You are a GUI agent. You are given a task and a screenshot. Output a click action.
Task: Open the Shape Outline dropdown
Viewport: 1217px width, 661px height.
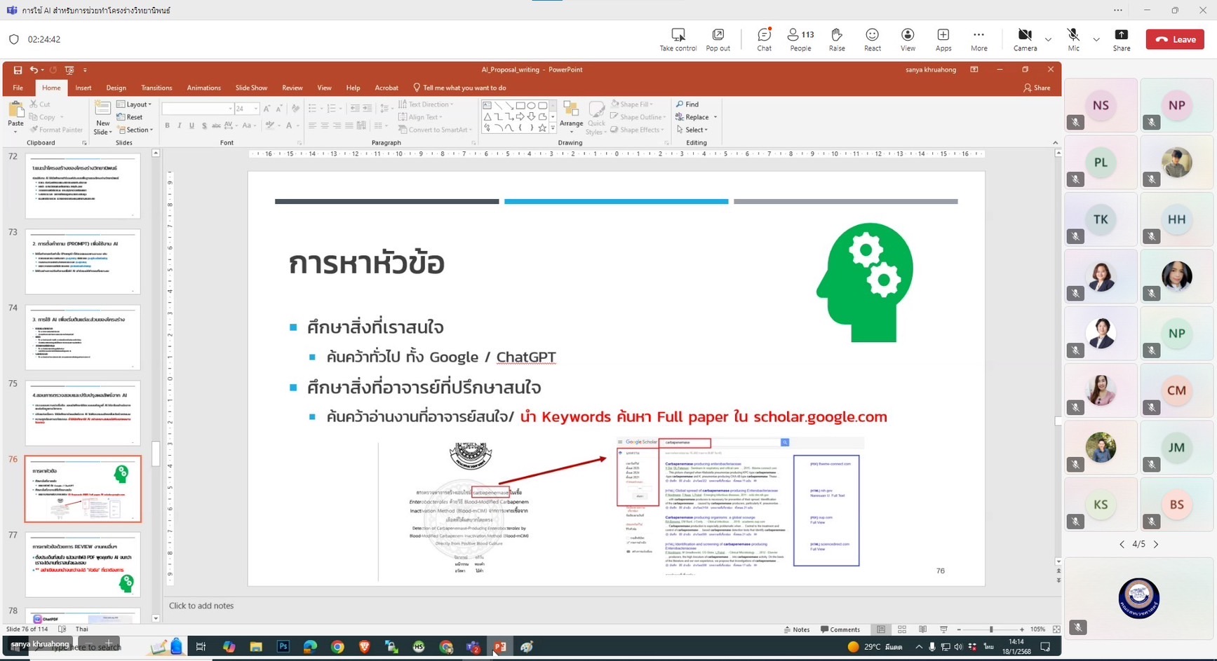(x=638, y=117)
